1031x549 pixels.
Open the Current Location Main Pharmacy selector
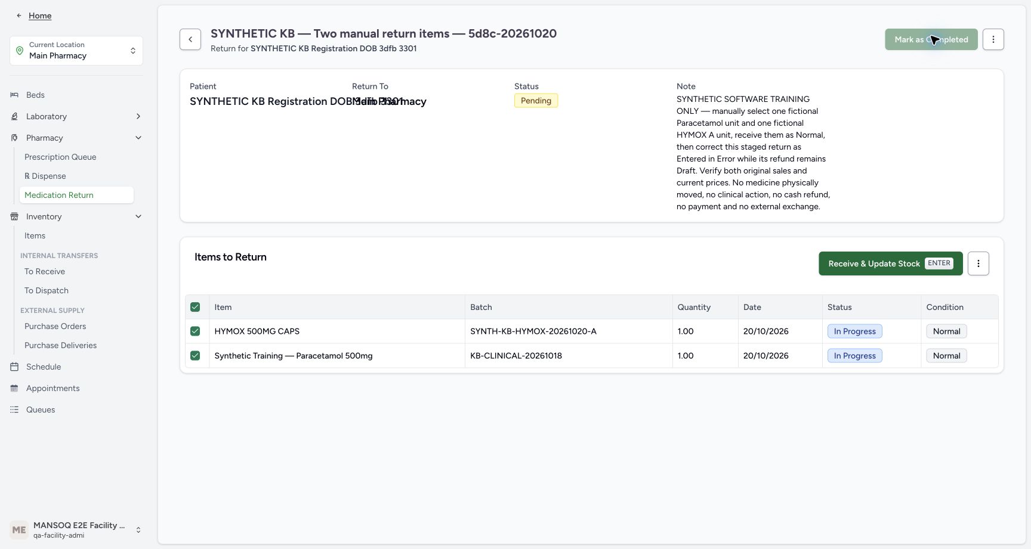tap(76, 51)
